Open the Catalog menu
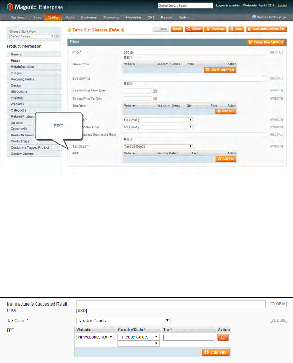Viewport: 293px width, 363px height. [x=53, y=18]
